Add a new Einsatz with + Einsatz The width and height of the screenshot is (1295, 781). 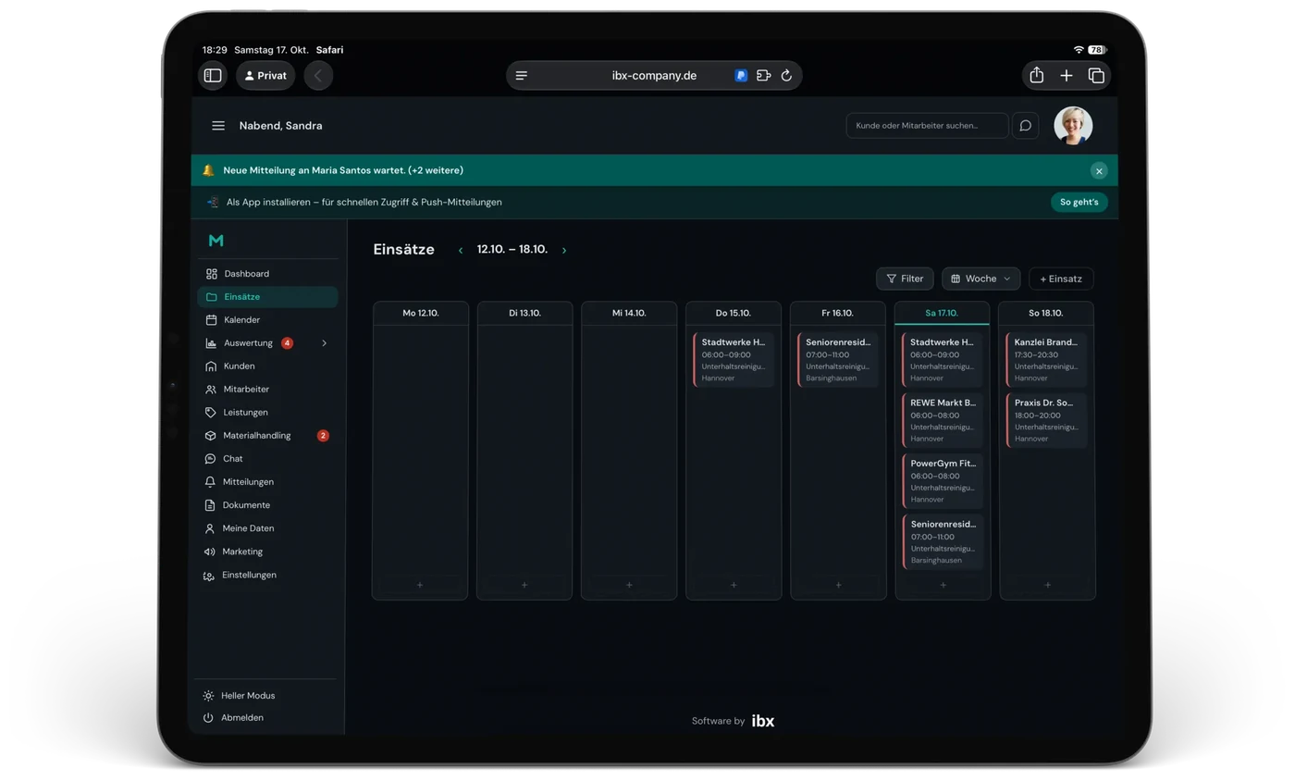1061,279
